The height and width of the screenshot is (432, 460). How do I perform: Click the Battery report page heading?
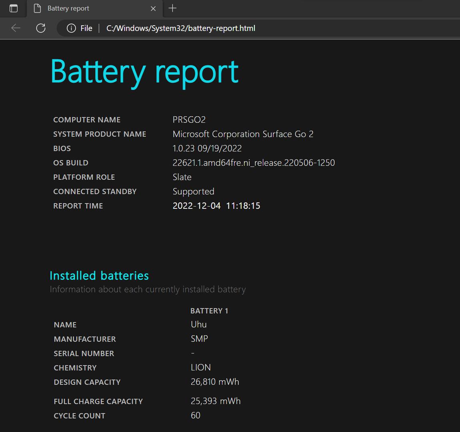click(x=144, y=72)
